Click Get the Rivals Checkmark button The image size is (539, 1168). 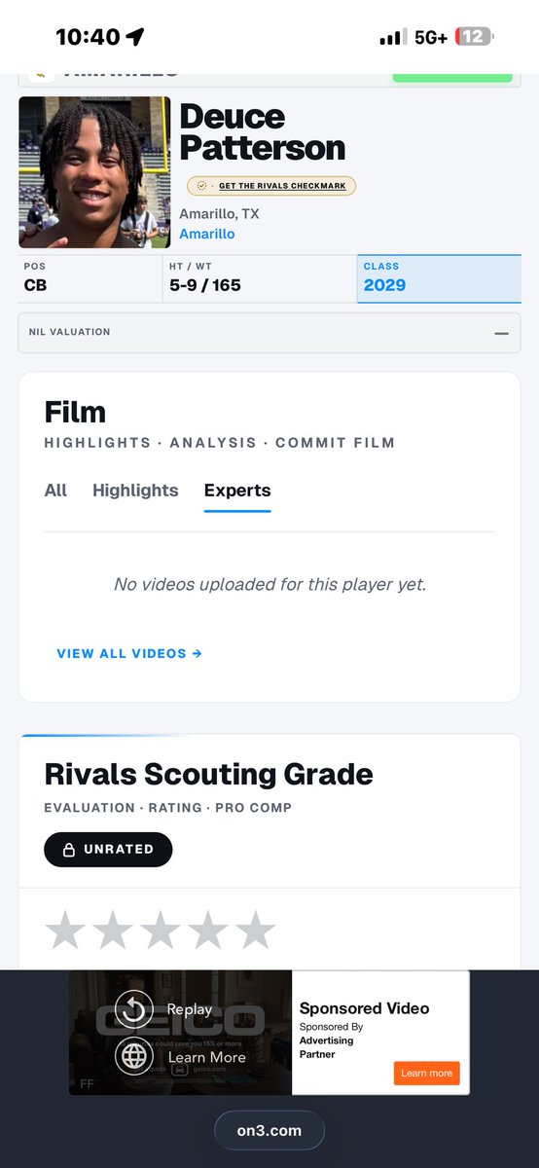(271, 186)
